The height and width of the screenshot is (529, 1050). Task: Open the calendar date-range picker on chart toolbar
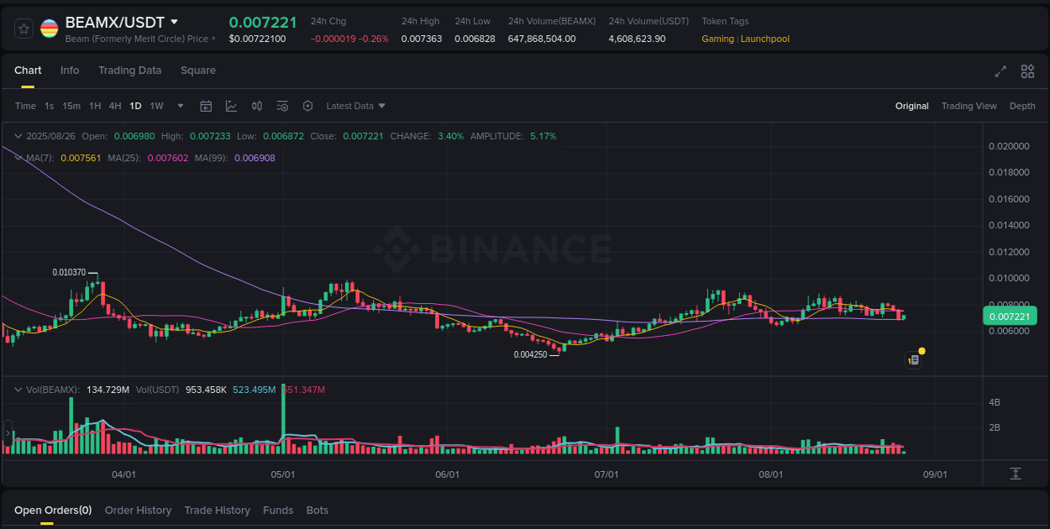[206, 106]
